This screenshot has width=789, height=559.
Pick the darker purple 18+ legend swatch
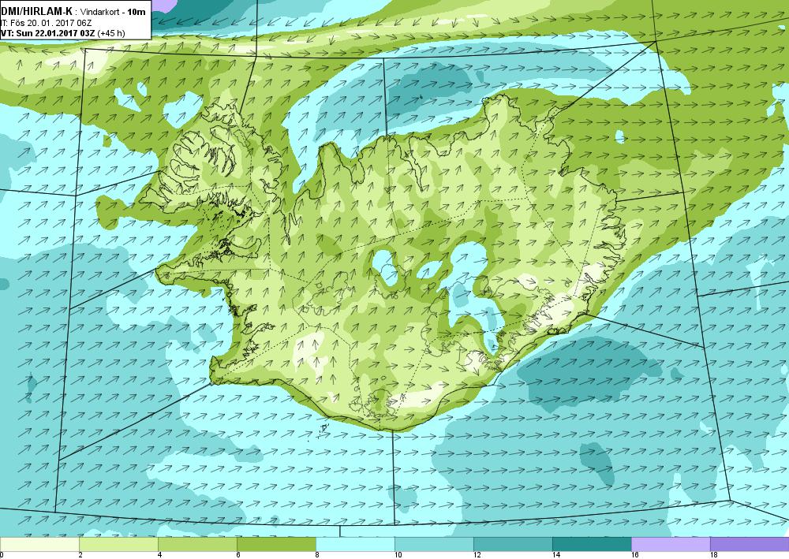pyautogui.click(x=750, y=544)
